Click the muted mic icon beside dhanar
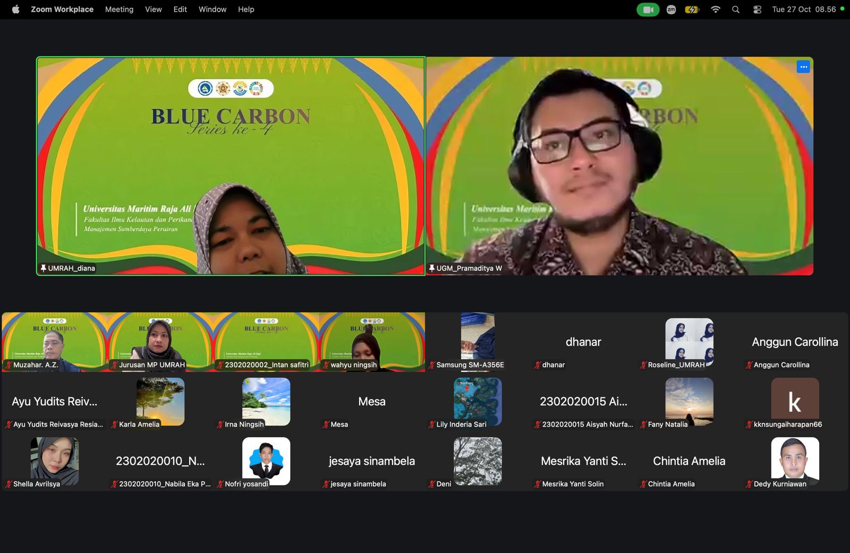This screenshot has height=553, width=850. (x=538, y=365)
